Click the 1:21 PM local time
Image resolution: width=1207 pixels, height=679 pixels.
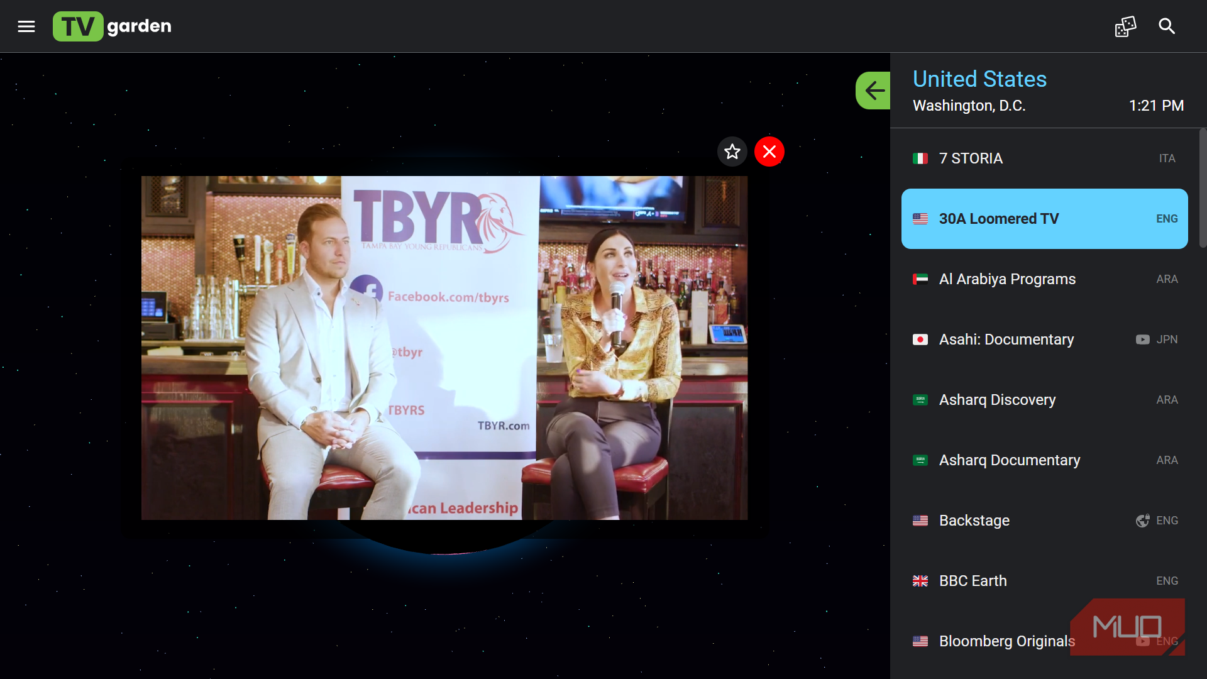pyautogui.click(x=1156, y=106)
